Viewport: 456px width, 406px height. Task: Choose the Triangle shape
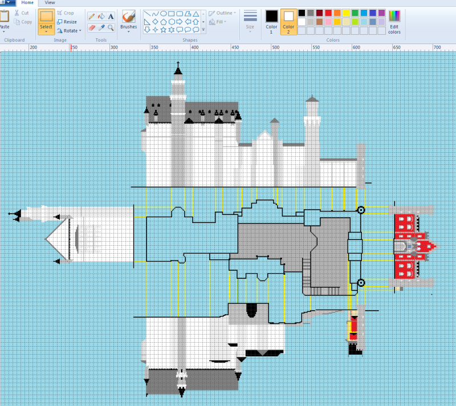[x=196, y=14]
